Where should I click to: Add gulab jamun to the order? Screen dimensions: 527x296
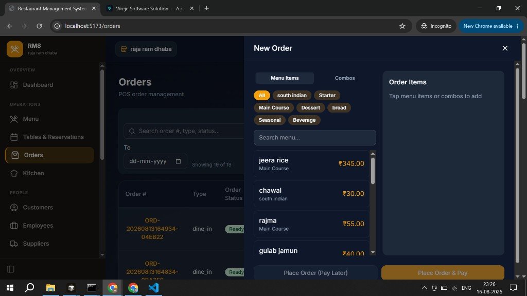[311, 248]
